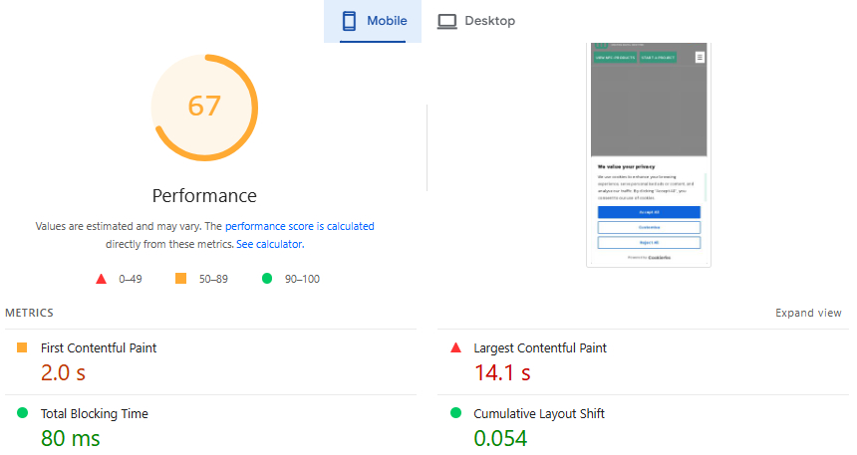Click the red triangle beside Largest Contentful Paint
The width and height of the screenshot is (857, 455).
(x=455, y=347)
